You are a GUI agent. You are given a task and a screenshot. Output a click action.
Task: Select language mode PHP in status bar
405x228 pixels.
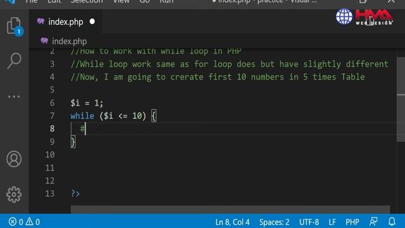click(x=352, y=222)
